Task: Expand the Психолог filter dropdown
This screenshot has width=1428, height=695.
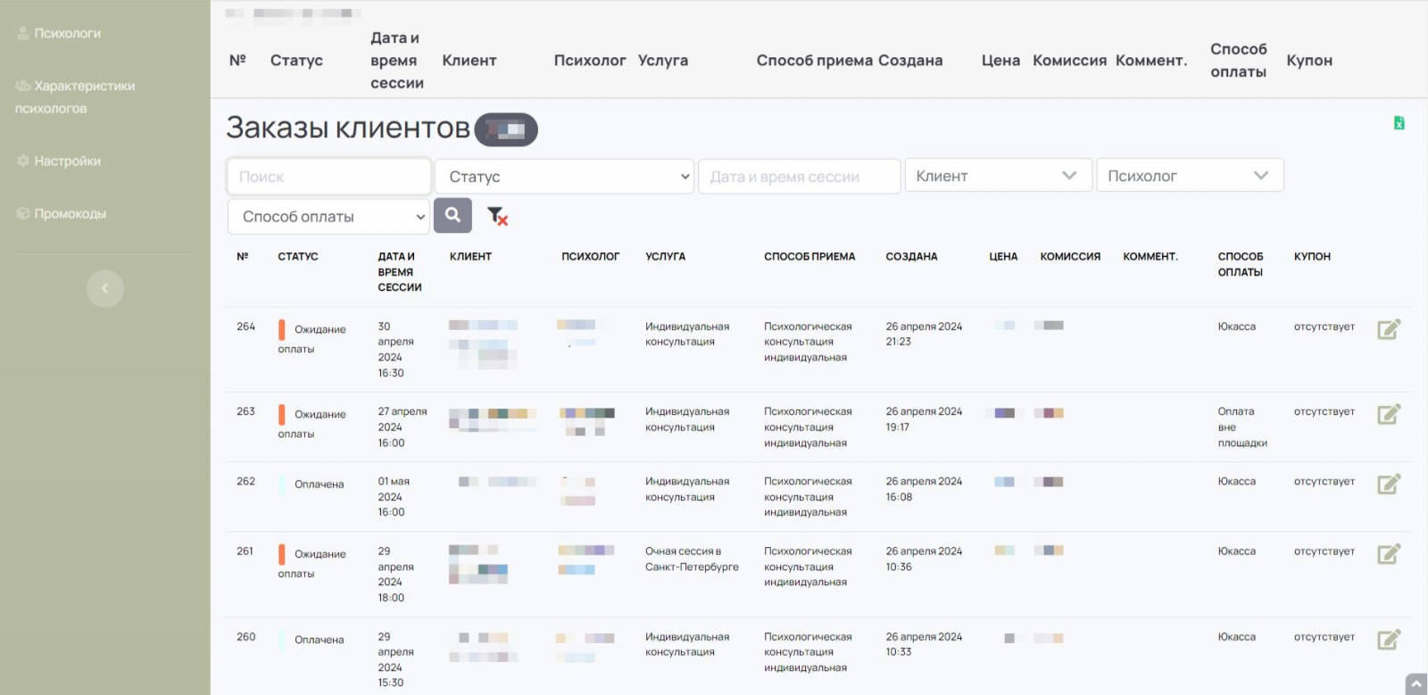Action: 1189,176
